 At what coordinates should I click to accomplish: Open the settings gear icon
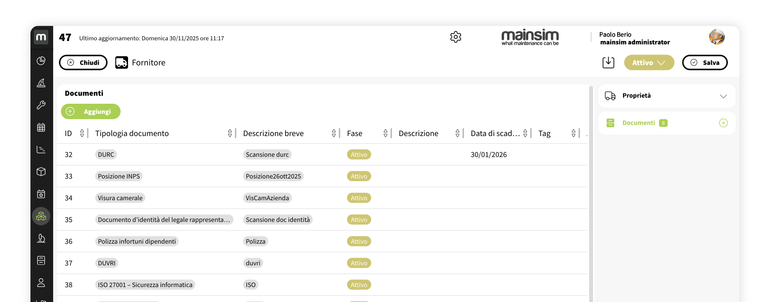tap(455, 37)
